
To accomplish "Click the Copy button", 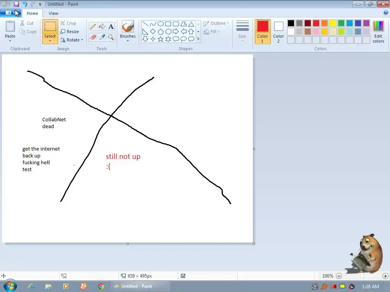I will 28,32.
